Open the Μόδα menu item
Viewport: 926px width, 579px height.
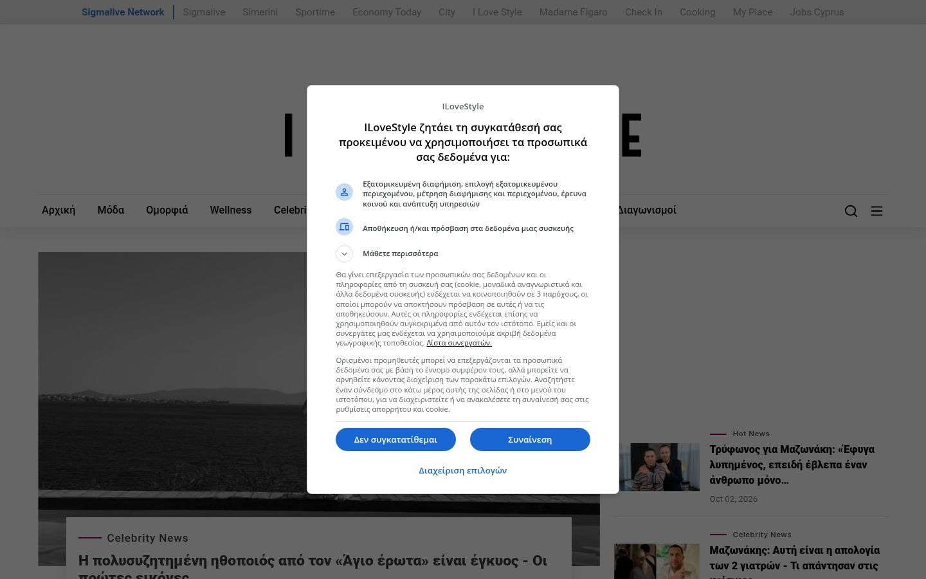(111, 210)
